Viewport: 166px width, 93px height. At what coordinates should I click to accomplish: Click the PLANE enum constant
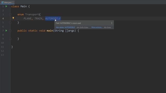[x=27, y=19]
